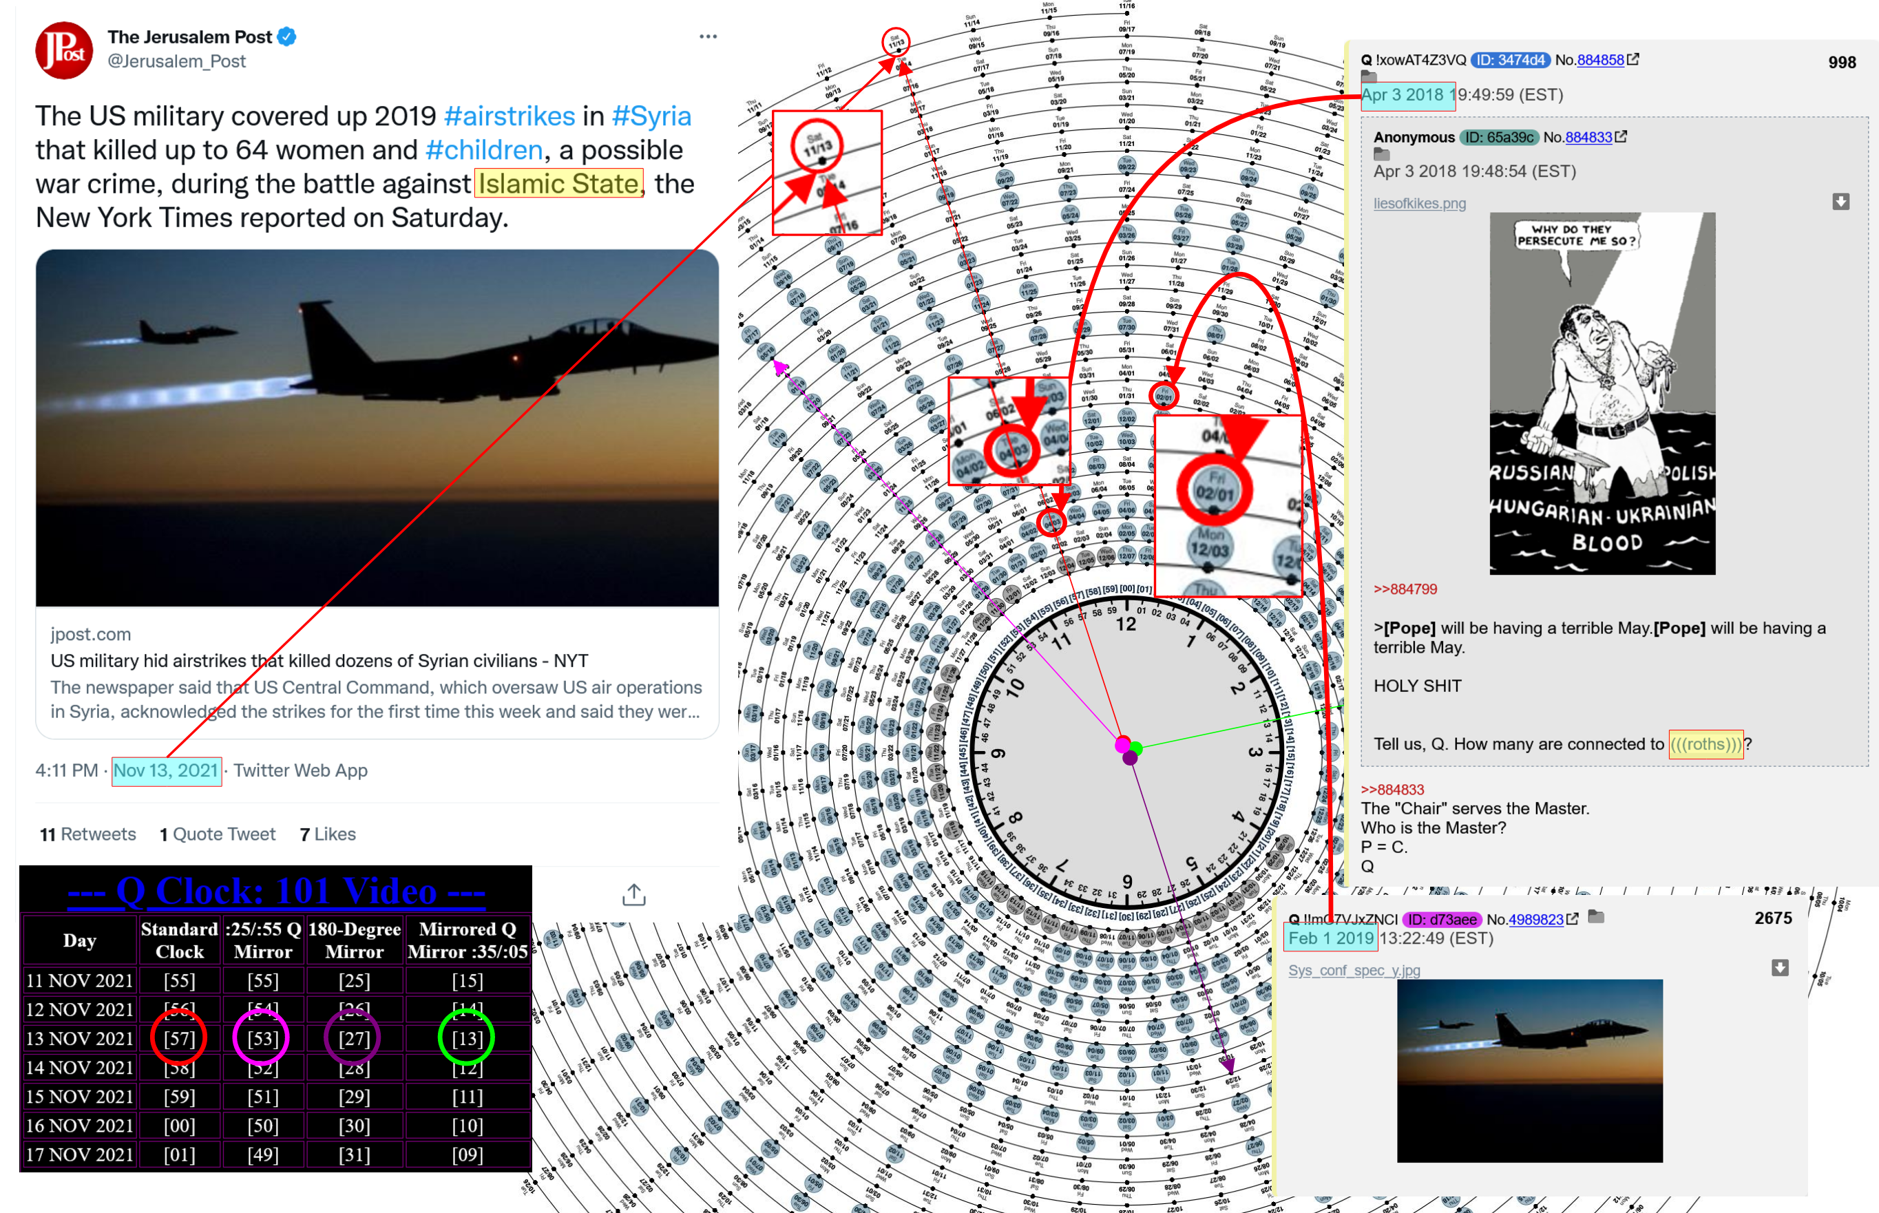Viewport: 1879px width, 1213px height.
Task: Open the fighter jet thumbnail in post 2675
Action: [1529, 1070]
